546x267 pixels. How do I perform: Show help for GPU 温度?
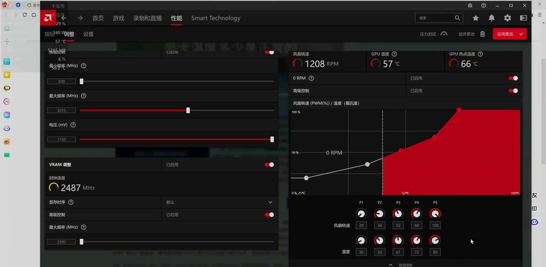click(x=394, y=54)
